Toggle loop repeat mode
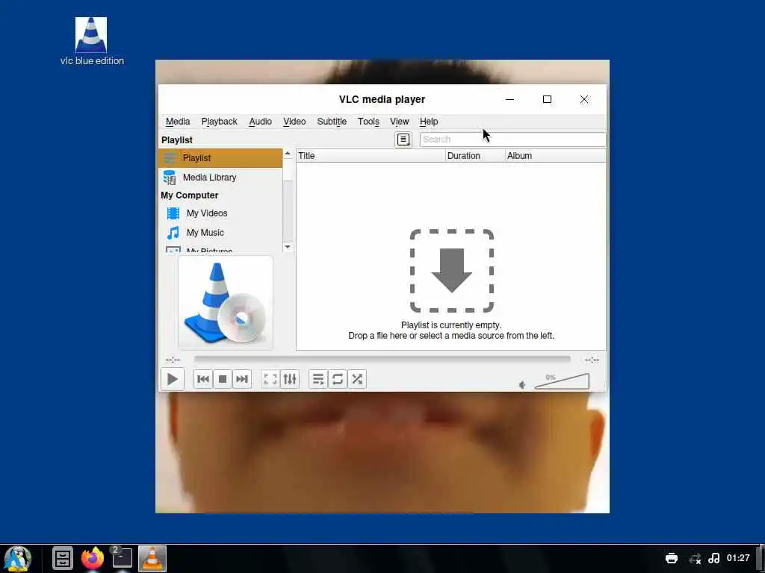 pyautogui.click(x=338, y=379)
